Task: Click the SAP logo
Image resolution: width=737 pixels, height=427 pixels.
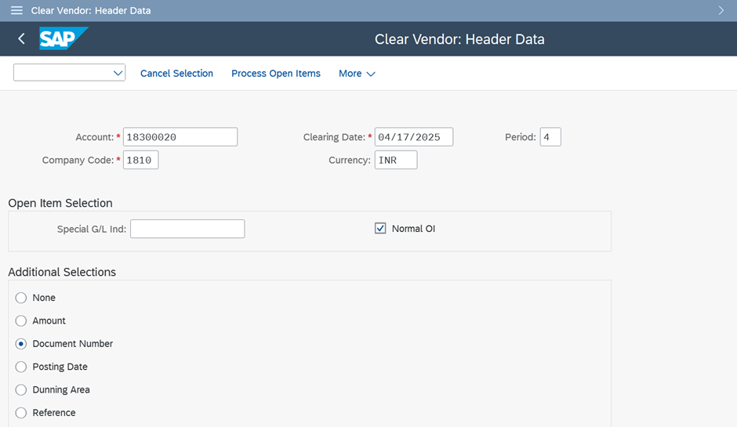Action: click(64, 38)
